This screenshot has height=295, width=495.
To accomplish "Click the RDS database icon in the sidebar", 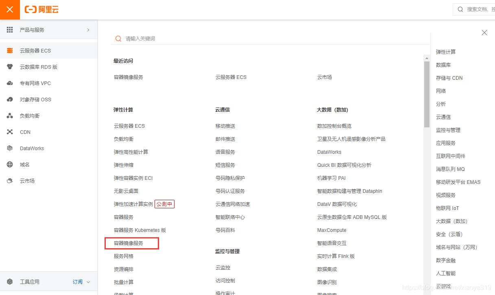I will click(10, 67).
